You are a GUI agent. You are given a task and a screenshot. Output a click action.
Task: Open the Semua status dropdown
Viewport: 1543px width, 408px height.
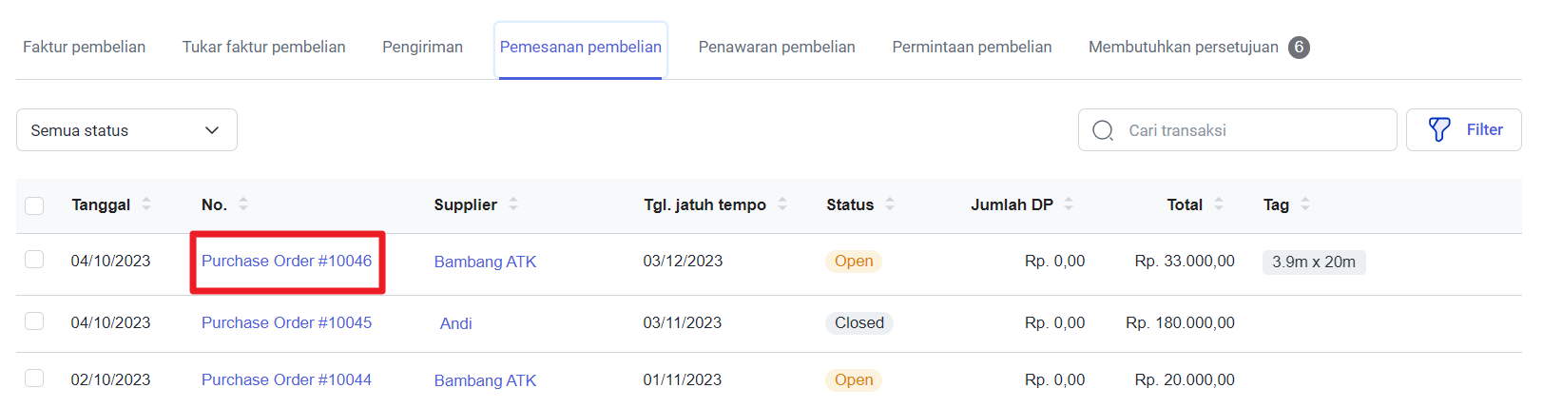[126, 130]
